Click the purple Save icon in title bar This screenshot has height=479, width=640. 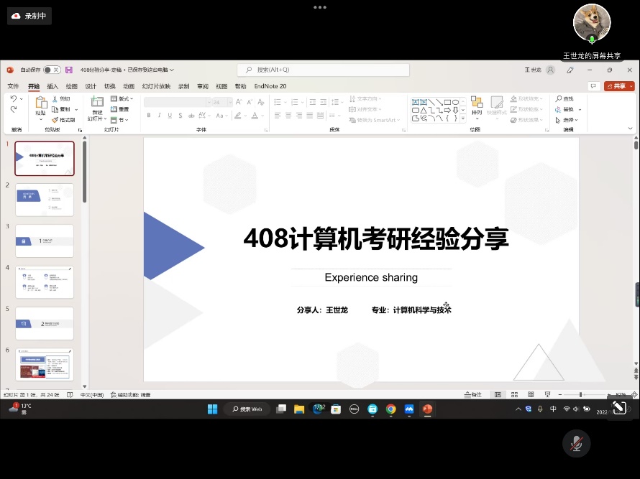point(69,70)
